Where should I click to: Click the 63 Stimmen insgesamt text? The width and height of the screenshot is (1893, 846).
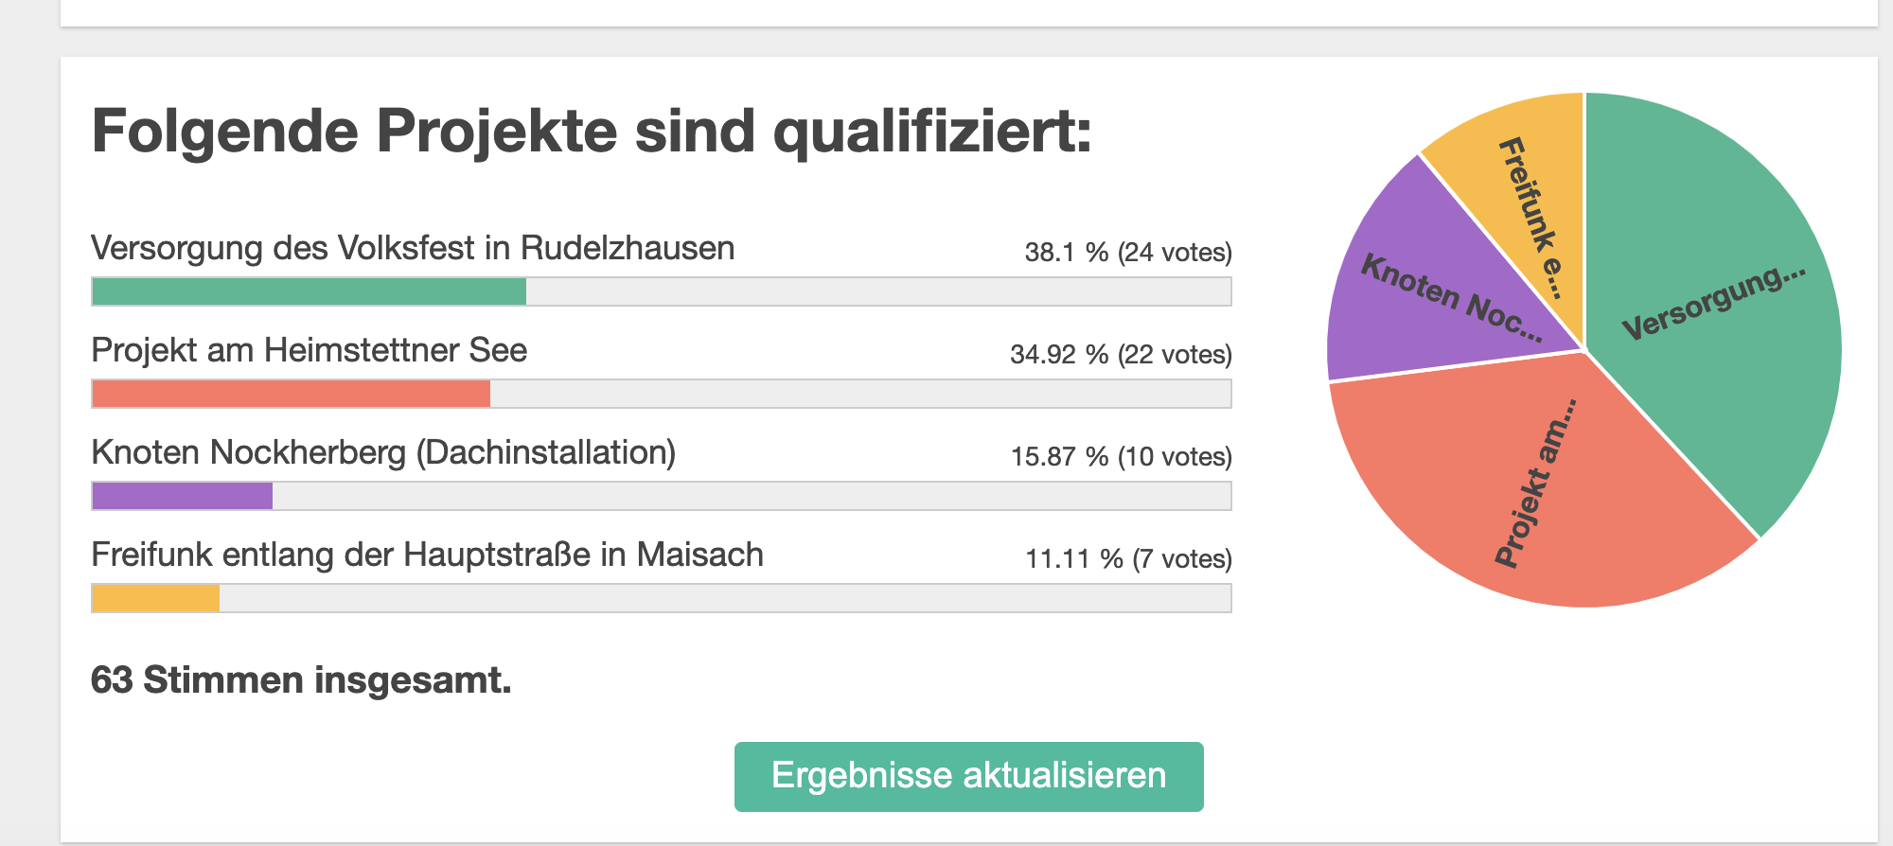click(301, 680)
